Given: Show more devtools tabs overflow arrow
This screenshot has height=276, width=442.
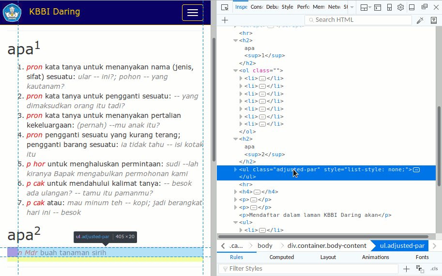Looking at the screenshot, I should (x=352, y=7).
